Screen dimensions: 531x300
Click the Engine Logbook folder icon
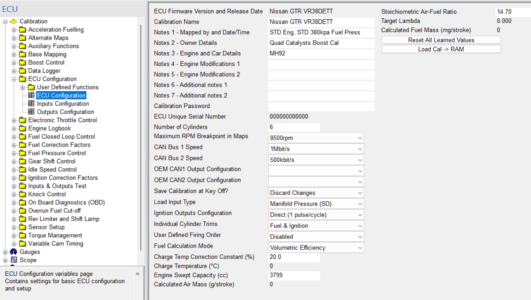(x=23, y=128)
